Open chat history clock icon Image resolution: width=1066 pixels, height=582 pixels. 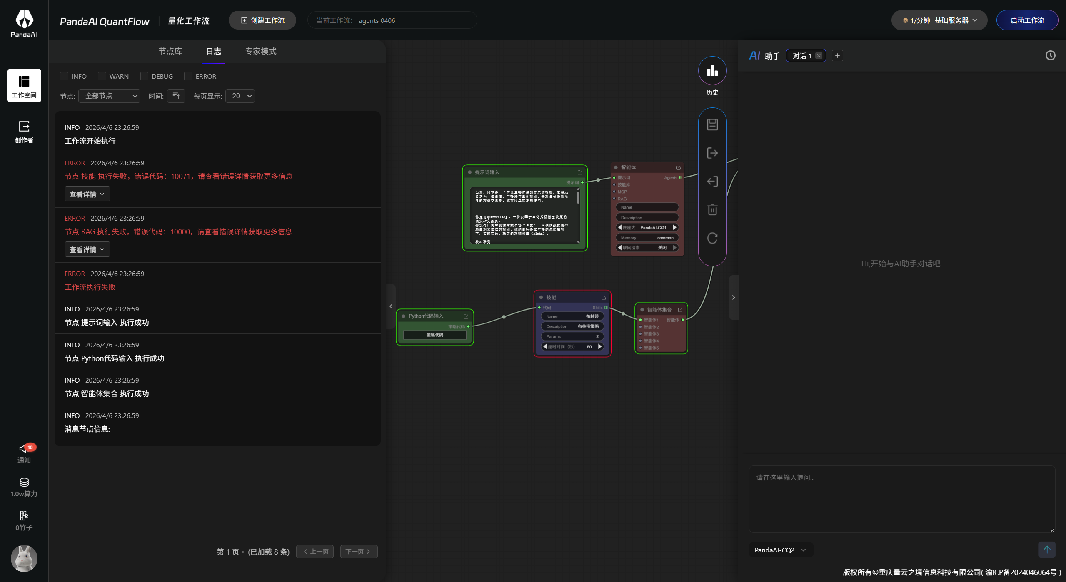click(1050, 56)
